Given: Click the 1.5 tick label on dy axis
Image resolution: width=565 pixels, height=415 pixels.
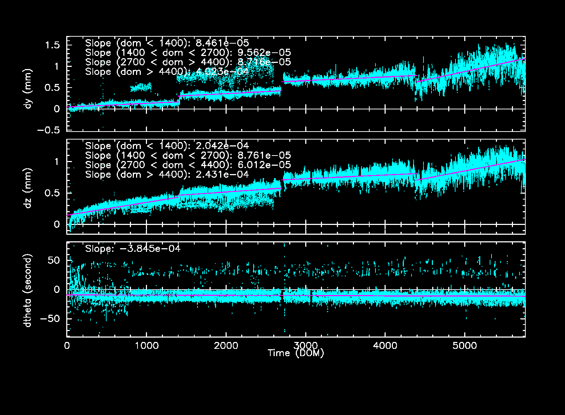Looking at the screenshot, I should pyautogui.click(x=52, y=45).
